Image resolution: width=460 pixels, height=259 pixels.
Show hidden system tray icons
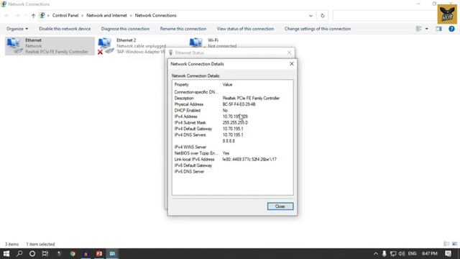[376, 253]
